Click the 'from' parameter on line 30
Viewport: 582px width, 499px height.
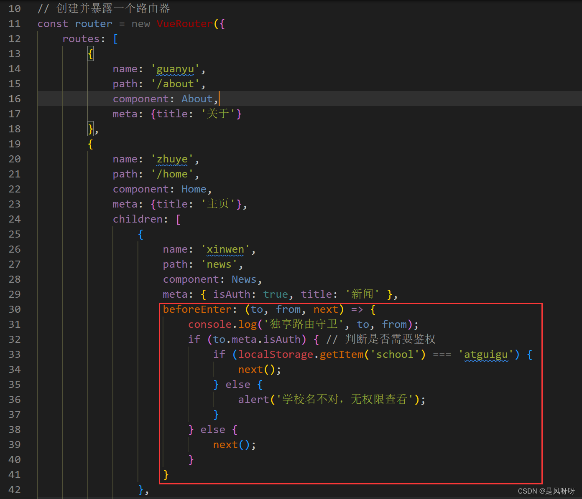coord(288,309)
